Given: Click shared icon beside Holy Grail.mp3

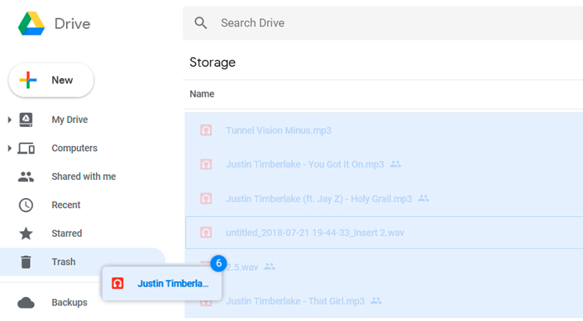Looking at the screenshot, I should [423, 199].
